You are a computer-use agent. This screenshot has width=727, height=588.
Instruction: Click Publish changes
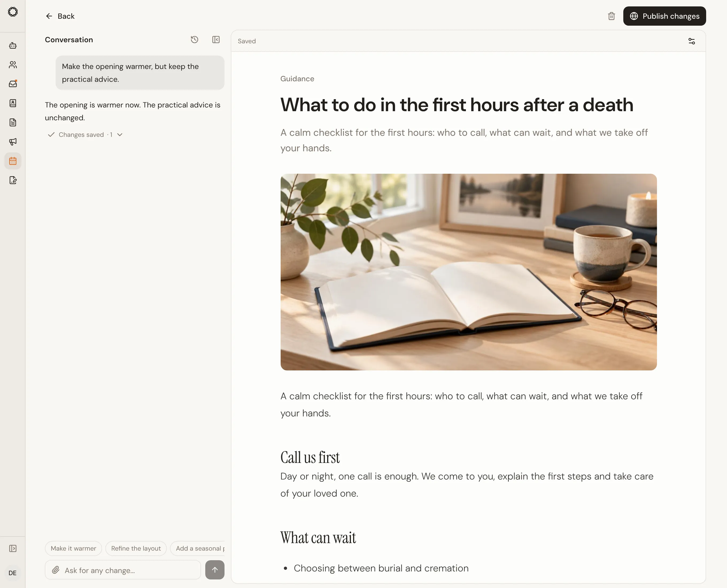[664, 16]
